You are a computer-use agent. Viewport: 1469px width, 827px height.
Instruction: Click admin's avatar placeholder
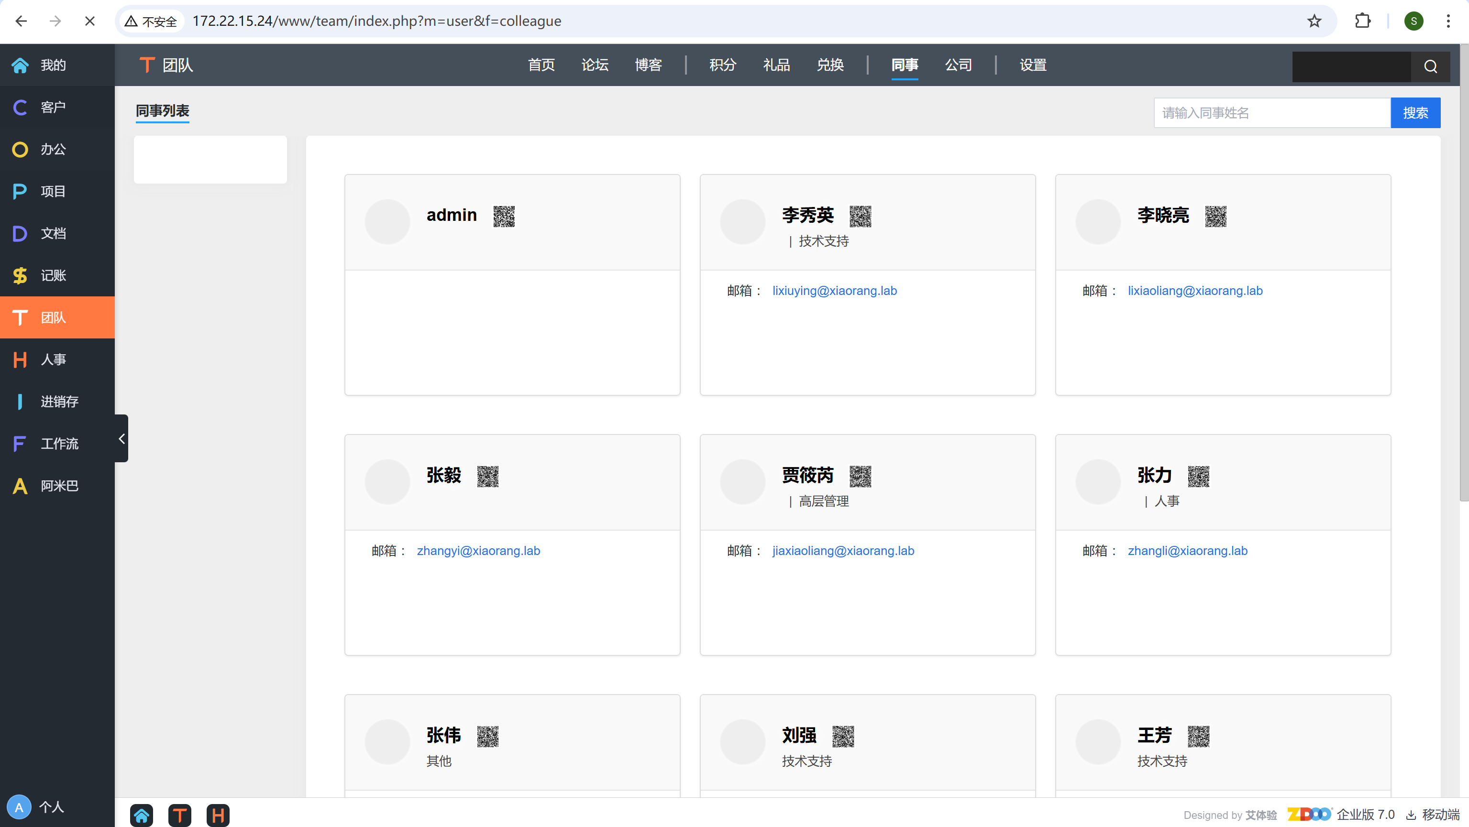click(387, 222)
